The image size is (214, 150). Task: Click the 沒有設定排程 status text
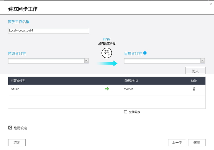107,44
